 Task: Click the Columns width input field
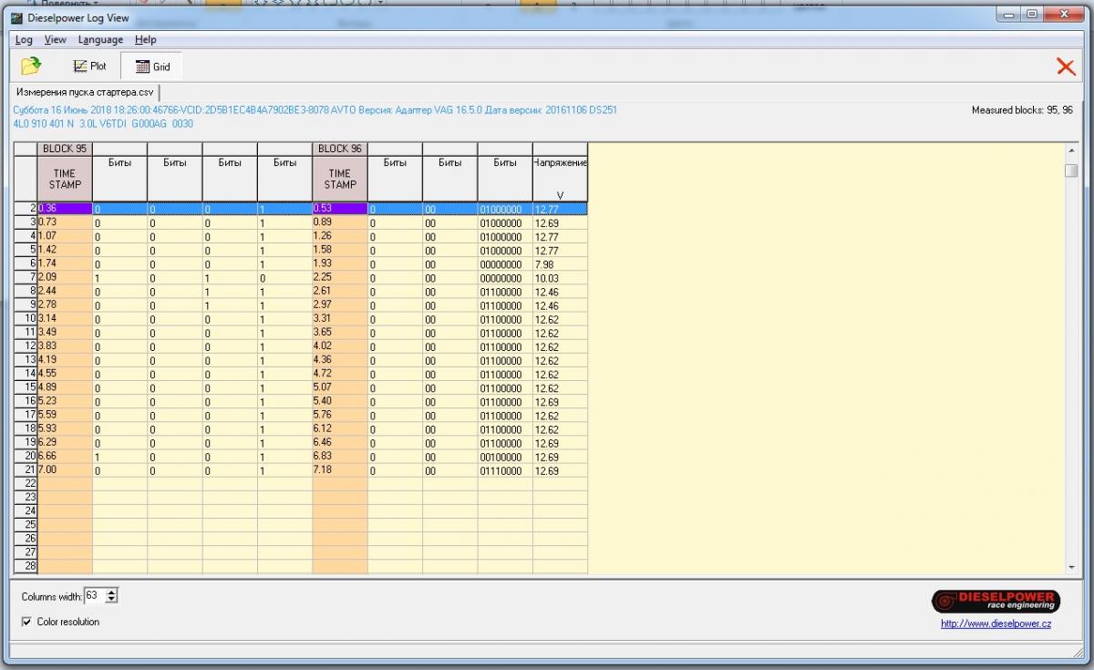94,596
